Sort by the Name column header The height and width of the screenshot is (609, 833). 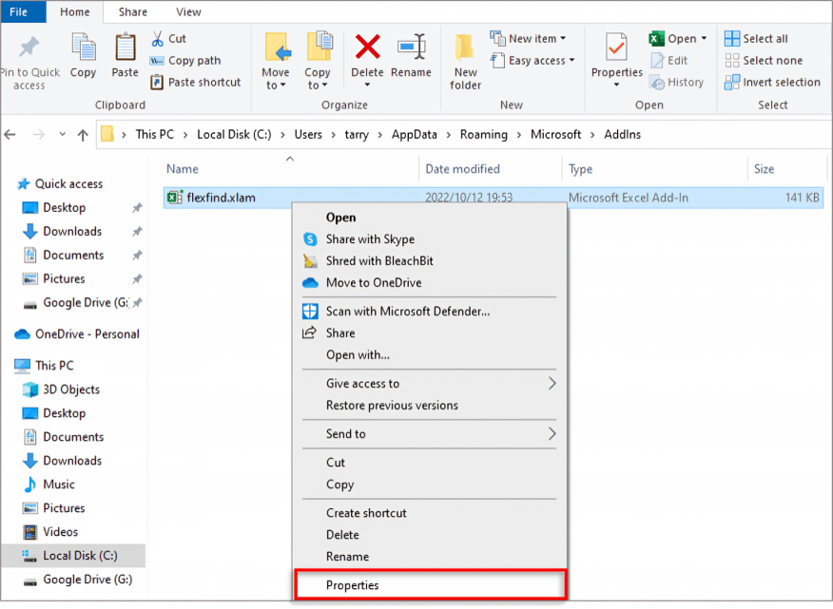click(x=183, y=169)
